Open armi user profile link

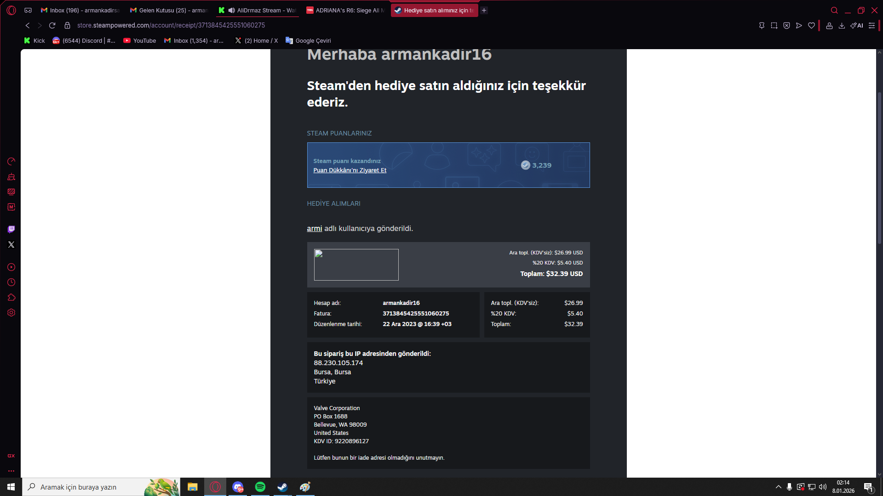315,229
